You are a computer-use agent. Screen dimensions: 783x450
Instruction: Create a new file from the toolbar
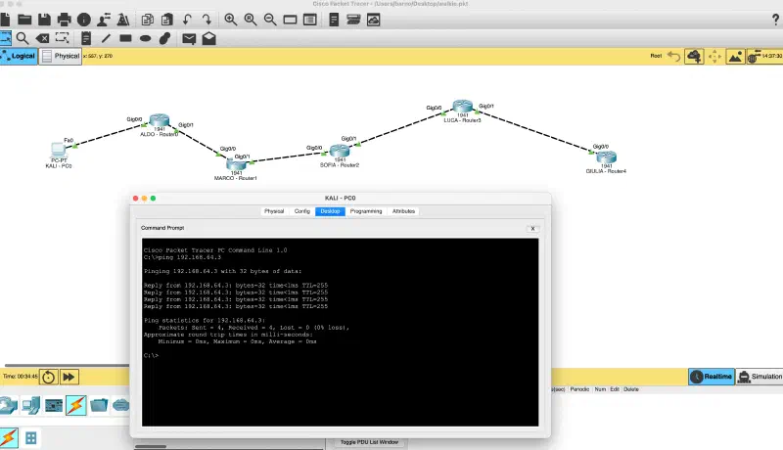pyautogui.click(x=5, y=20)
